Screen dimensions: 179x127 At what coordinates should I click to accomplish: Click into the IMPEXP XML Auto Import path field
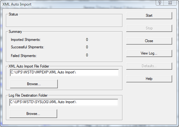click(64, 72)
